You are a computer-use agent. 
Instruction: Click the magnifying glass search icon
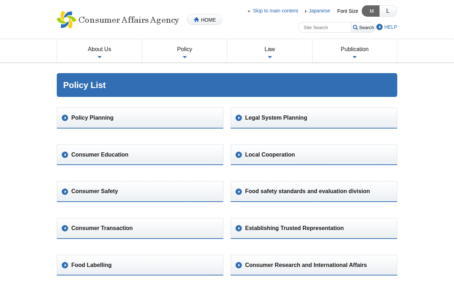point(355,27)
